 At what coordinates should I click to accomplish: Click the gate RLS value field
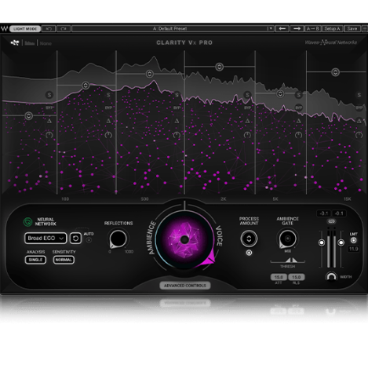[x=297, y=277]
